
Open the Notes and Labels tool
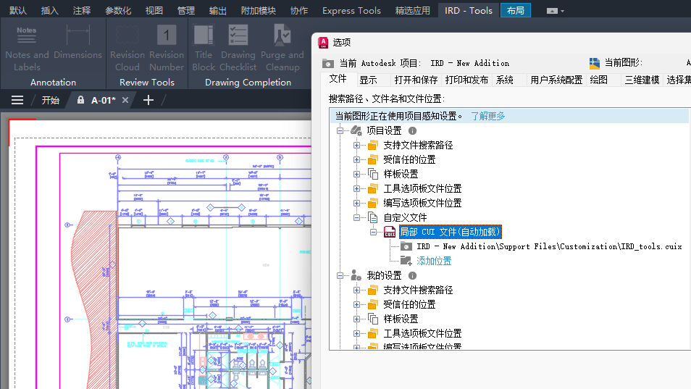(x=27, y=48)
